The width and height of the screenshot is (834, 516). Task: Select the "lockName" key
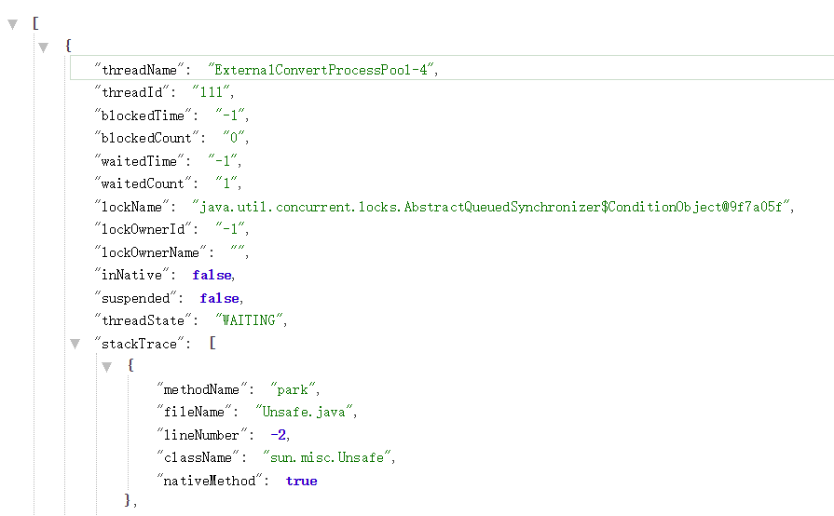point(132,206)
